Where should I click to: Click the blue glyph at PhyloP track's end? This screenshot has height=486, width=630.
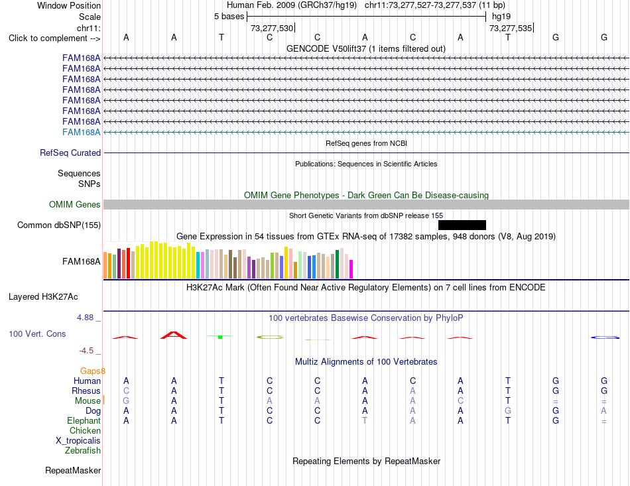click(605, 337)
